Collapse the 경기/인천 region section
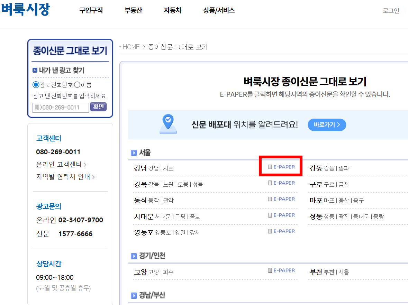This screenshot has width=408, height=305. coord(134,257)
